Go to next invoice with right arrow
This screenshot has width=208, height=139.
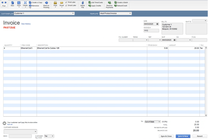pos(6,2)
